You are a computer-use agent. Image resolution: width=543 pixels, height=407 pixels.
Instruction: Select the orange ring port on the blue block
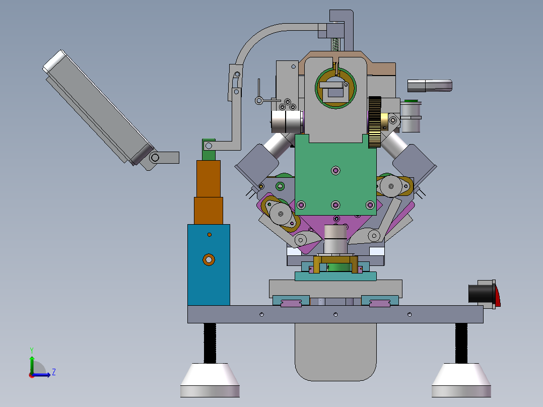[x=209, y=259]
